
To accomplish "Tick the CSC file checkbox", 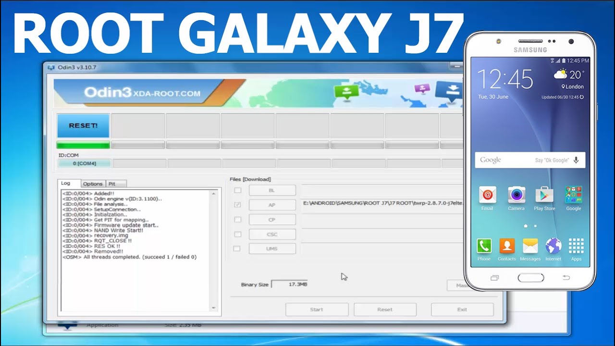I will (x=237, y=234).
